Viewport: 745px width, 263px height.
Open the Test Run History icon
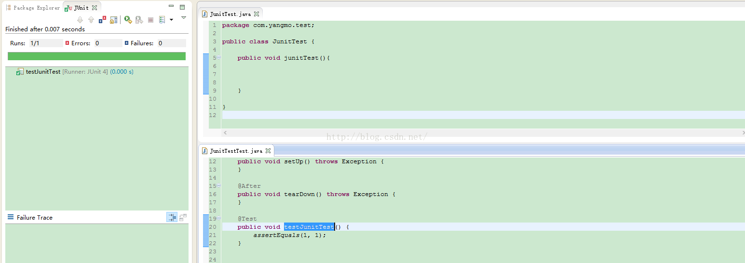(162, 20)
